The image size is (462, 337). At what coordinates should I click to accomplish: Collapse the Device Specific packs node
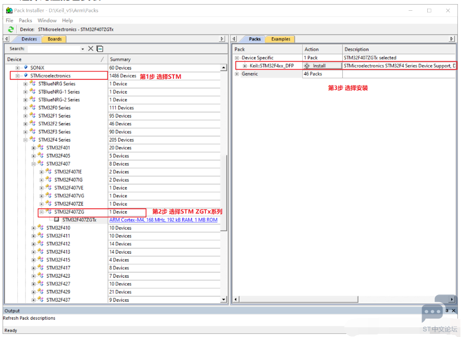pos(237,58)
